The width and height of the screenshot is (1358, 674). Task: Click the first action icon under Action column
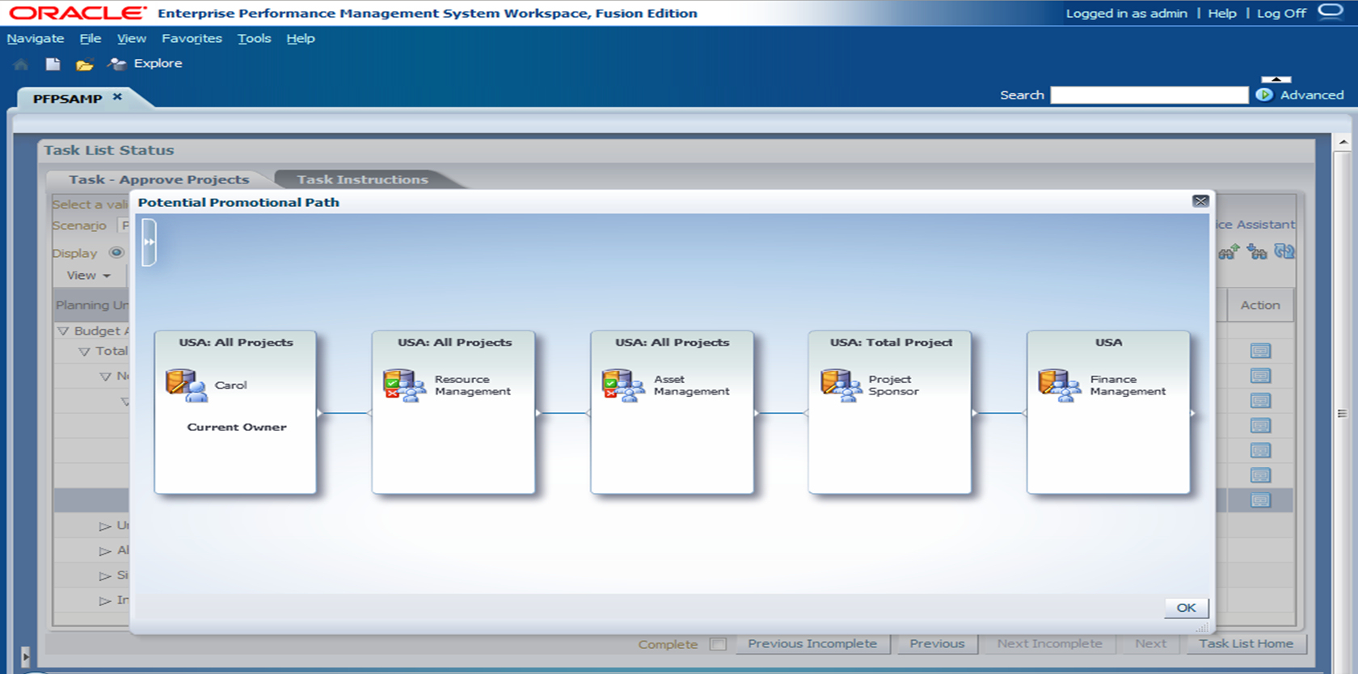click(1260, 351)
